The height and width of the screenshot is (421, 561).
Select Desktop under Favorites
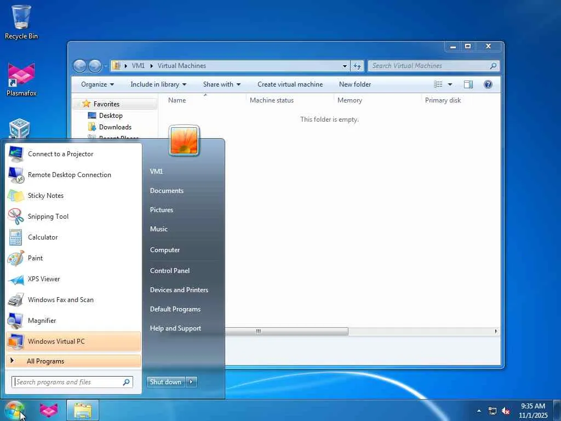[111, 116]
